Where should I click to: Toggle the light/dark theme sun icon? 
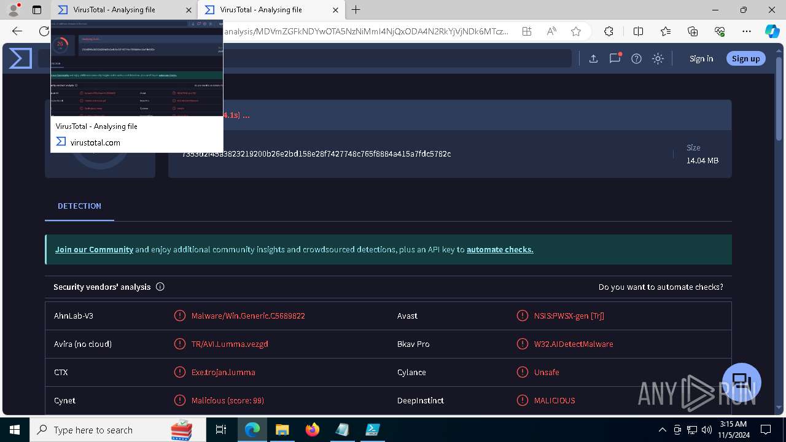pos(658,58)
